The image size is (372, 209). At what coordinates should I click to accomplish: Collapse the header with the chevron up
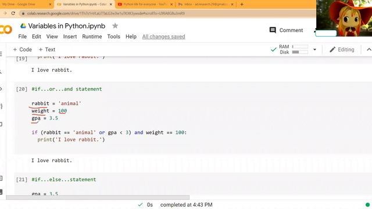pos(369,49)
